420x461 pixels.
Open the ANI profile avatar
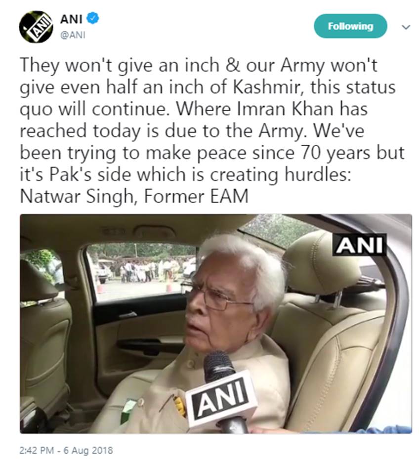click(x=36, y=27)
